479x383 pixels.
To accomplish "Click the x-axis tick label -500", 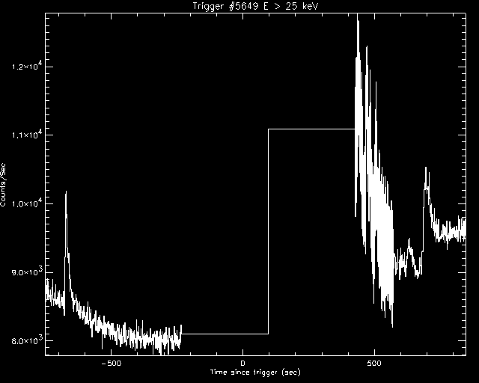I will coord(112,364).
